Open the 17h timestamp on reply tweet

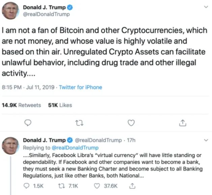coord(130,140)
